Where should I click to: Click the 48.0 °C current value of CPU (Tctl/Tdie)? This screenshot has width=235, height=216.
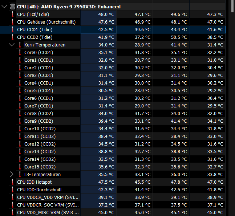pos(106,15)
